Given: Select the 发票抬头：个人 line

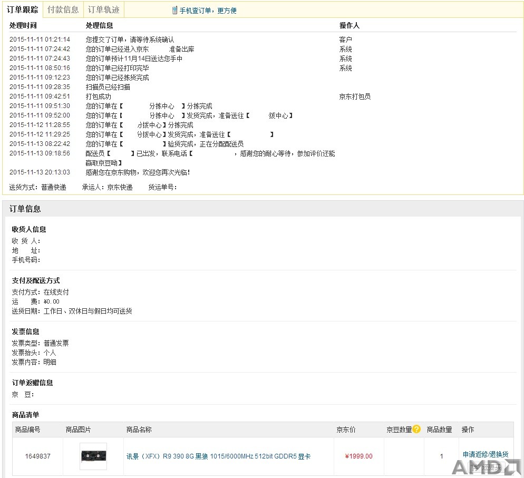Looking at the screenshot, I should tap(34, 353).
